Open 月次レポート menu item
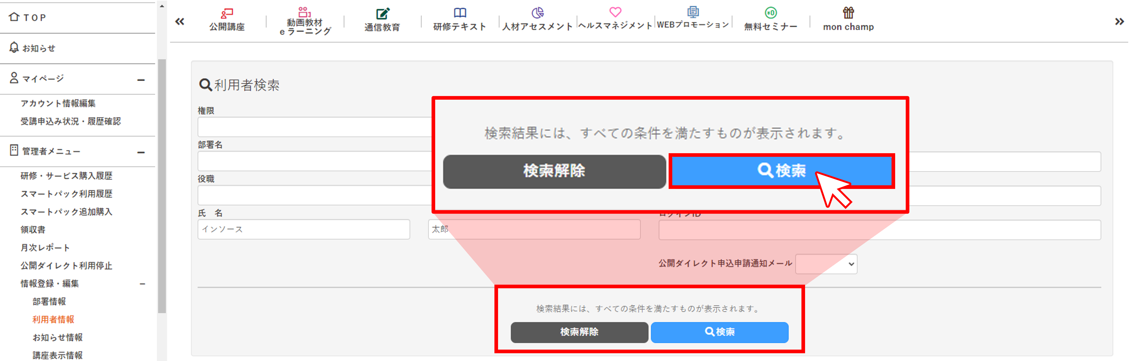 coord(45,247)
